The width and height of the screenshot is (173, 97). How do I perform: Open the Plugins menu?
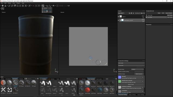tap(18, 3)
